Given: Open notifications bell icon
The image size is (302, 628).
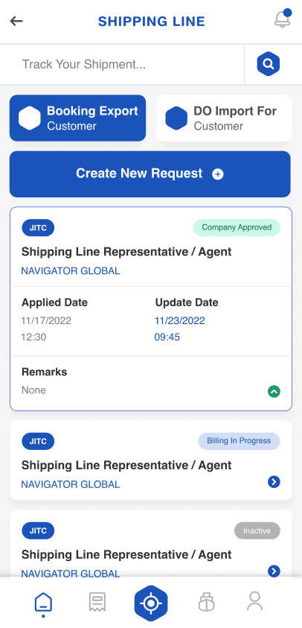Looking at the screenshot, I should pyautogui.click(x=283, y=19).
